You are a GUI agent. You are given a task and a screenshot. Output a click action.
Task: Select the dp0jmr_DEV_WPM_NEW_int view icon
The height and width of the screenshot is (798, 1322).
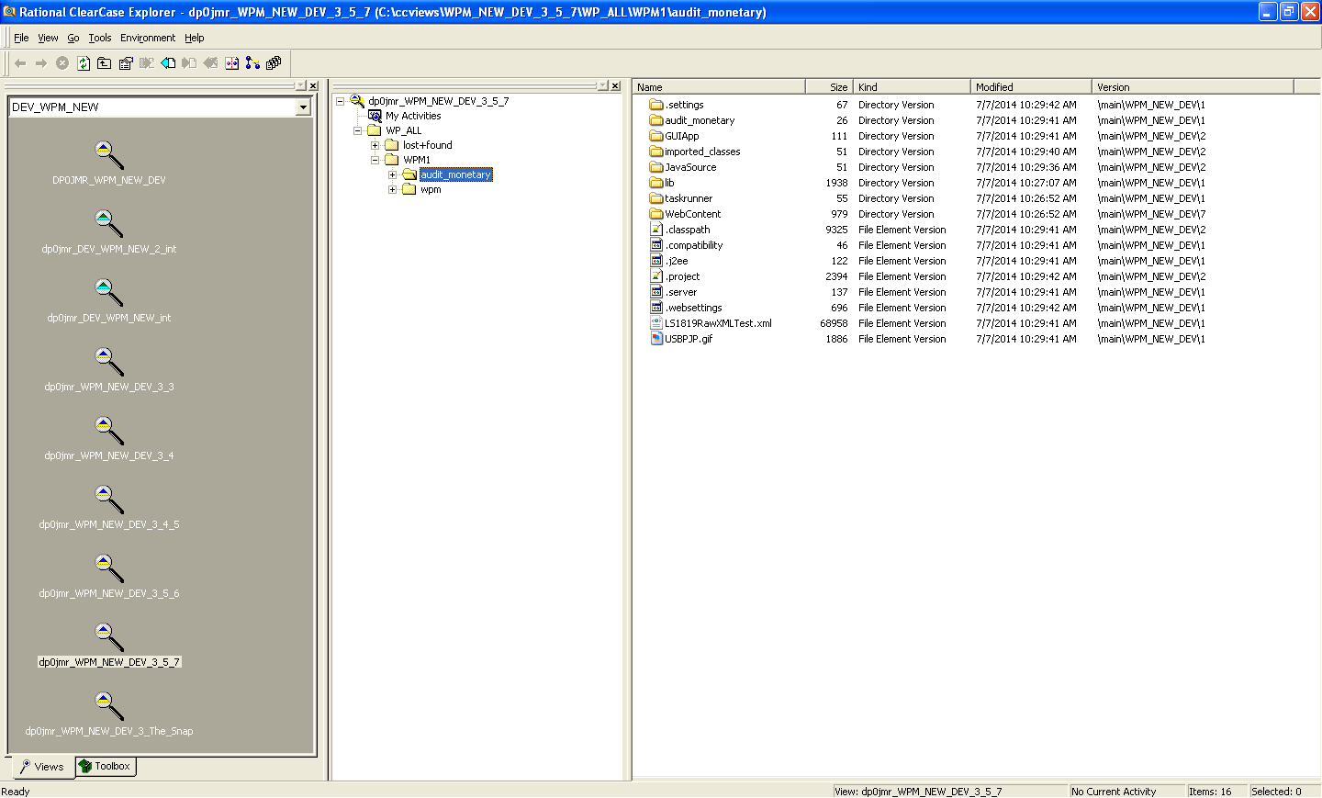108,292
